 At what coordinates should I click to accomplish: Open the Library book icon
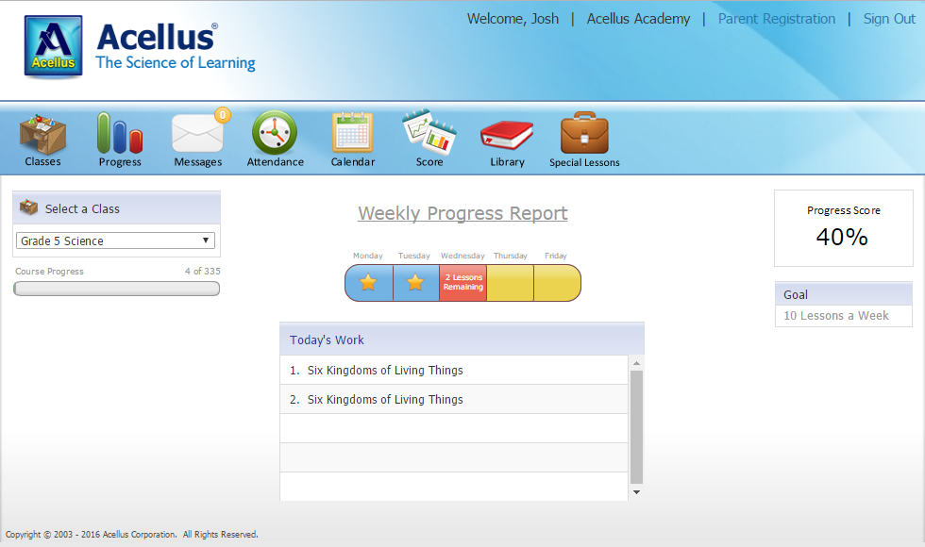[x=507, y=135]
